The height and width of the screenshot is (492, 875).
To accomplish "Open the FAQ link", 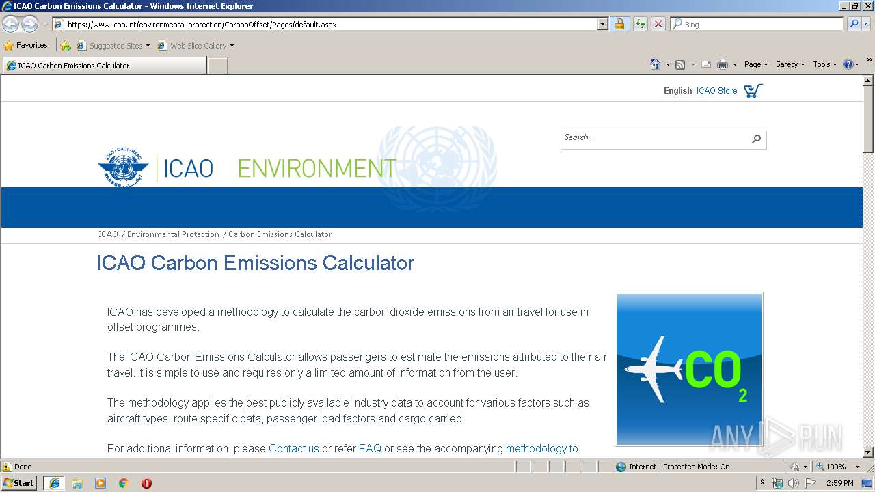I will pyautogui.click(x=370, y=449).
